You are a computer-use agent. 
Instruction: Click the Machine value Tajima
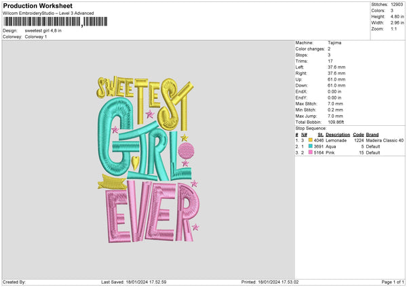(334, 43)
